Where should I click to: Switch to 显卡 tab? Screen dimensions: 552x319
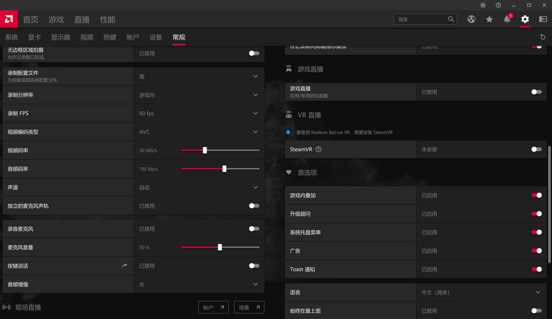coord(34,37)
